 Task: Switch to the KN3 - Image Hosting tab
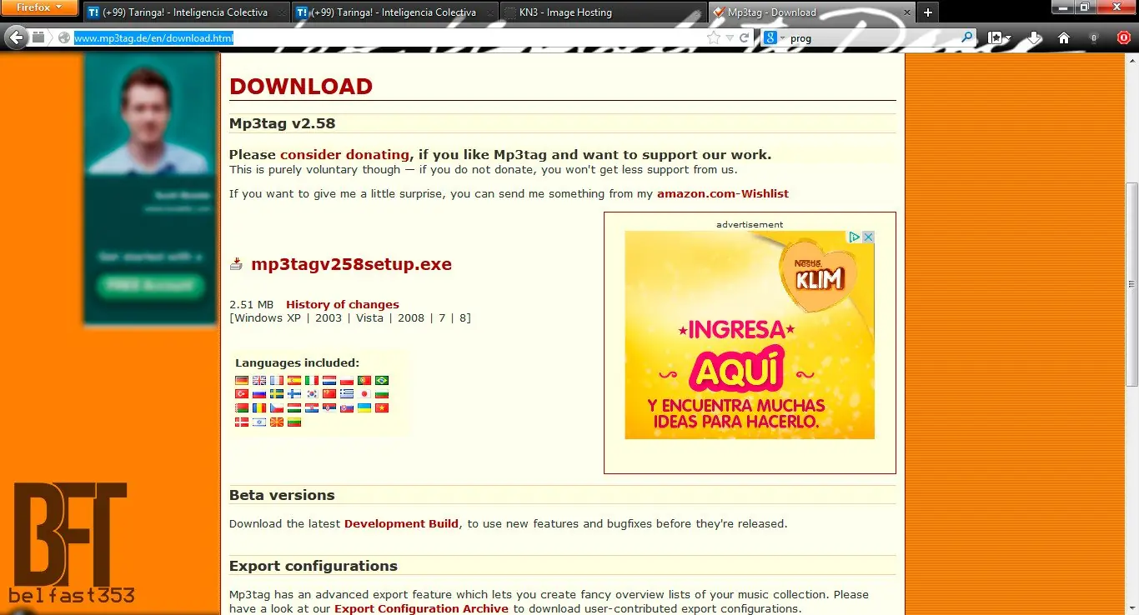point(604,12)
